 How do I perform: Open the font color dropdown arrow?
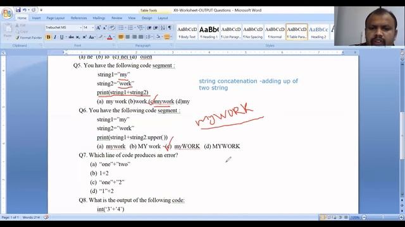[114, 37]
